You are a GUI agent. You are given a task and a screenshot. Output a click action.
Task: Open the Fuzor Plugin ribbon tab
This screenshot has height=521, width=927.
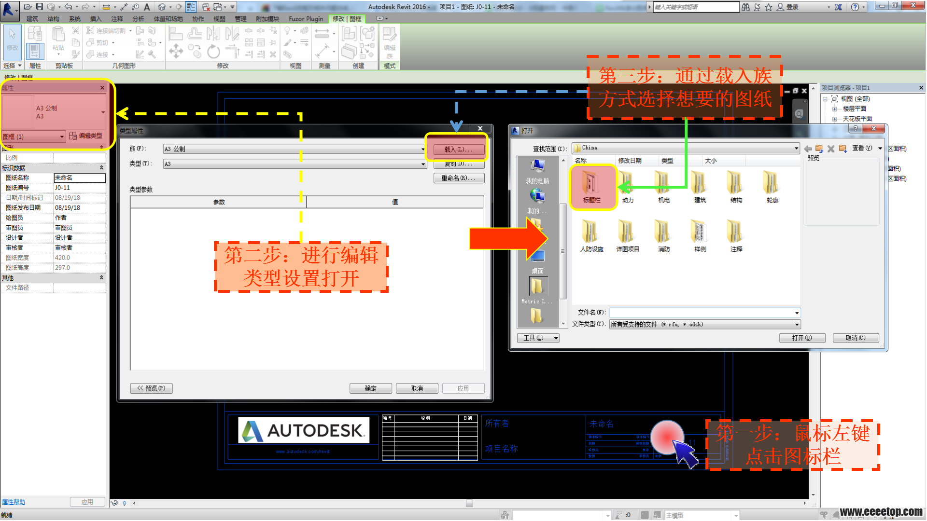point(306,19)
